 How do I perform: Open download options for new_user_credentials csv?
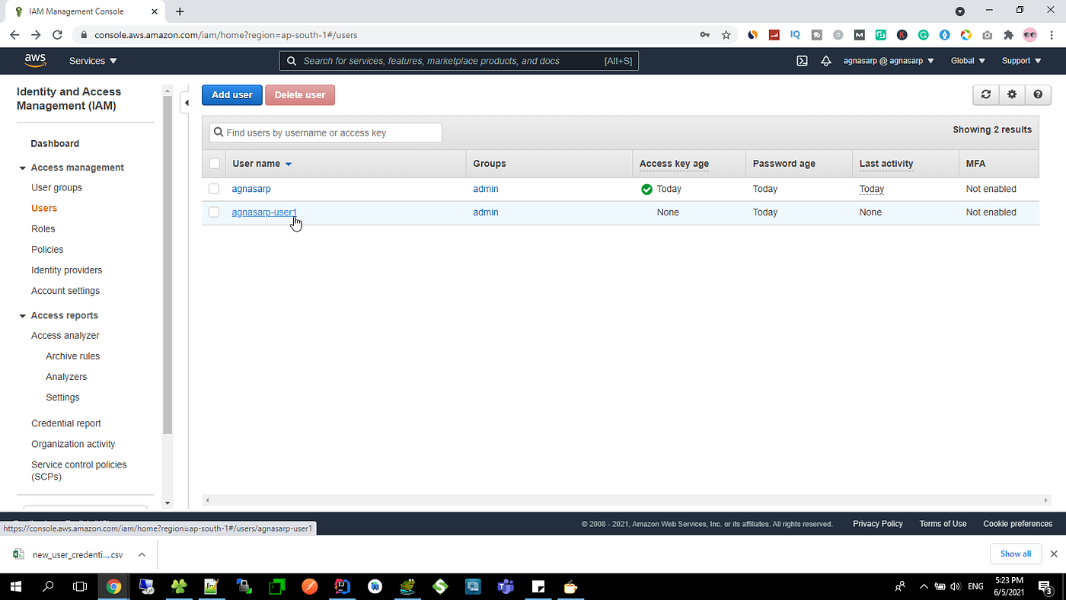tap(142, 554)
